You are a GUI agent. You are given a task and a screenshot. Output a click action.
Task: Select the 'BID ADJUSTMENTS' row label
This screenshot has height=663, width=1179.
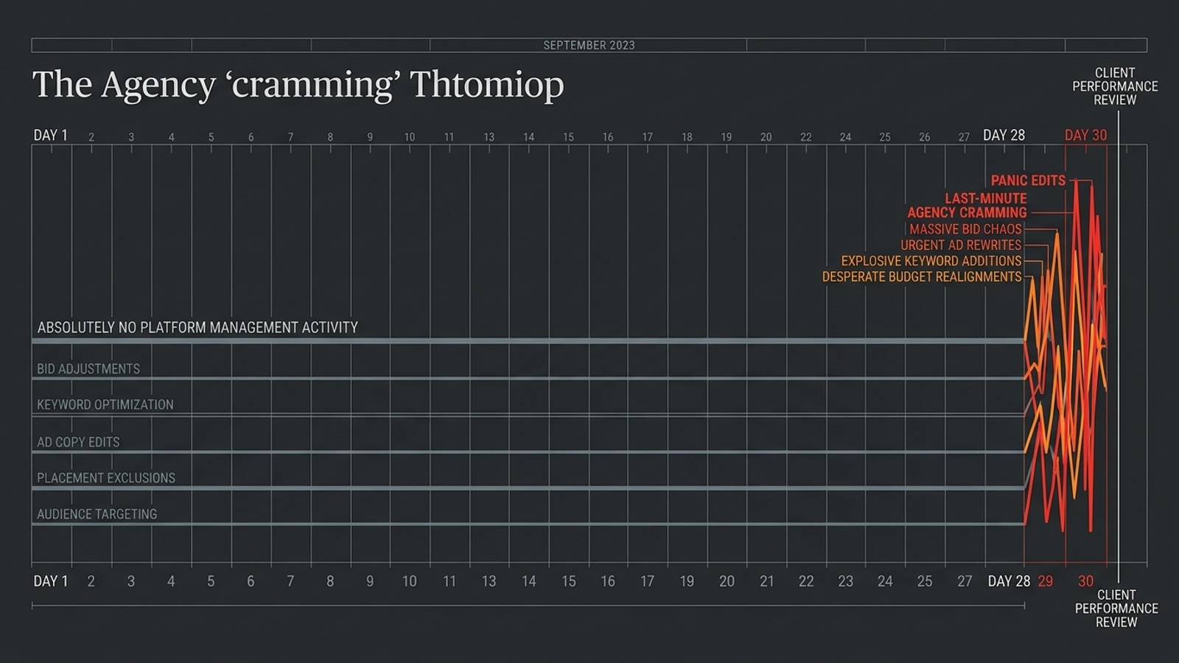(x=88, y=368)
